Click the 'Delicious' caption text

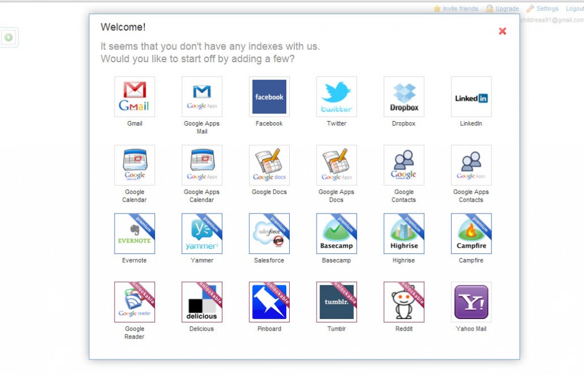pos(201,329)
